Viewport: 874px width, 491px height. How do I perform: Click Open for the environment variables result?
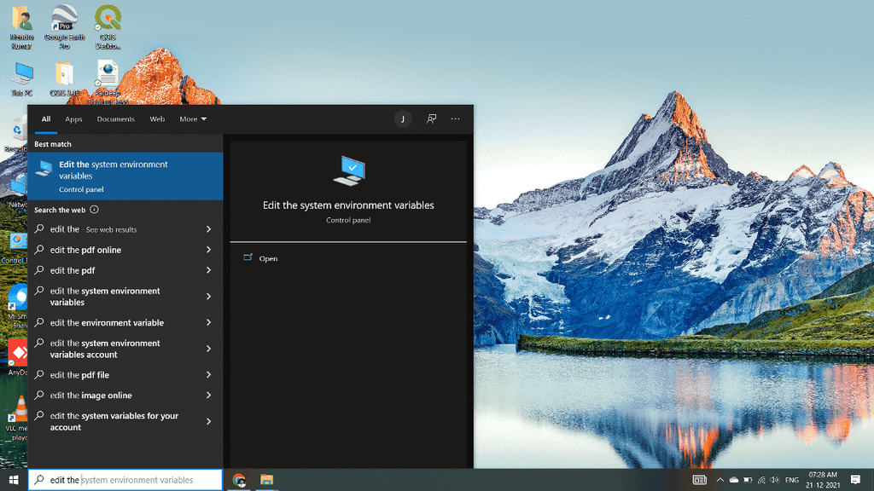[268, 258]
